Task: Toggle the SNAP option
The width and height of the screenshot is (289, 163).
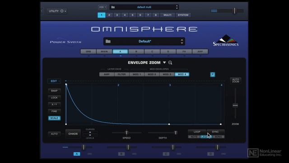Action: (x=54, y=91)
